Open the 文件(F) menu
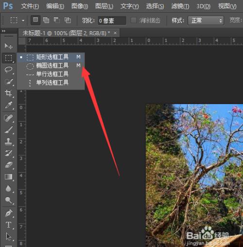This screenshot has height=247, width=243. tap(30, 6)
